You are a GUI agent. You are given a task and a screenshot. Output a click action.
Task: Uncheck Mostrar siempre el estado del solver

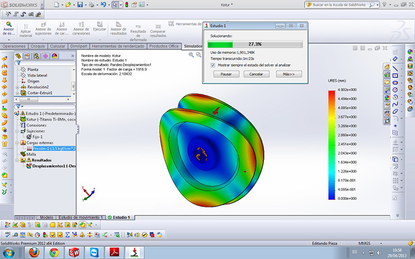tap(213, 65)
